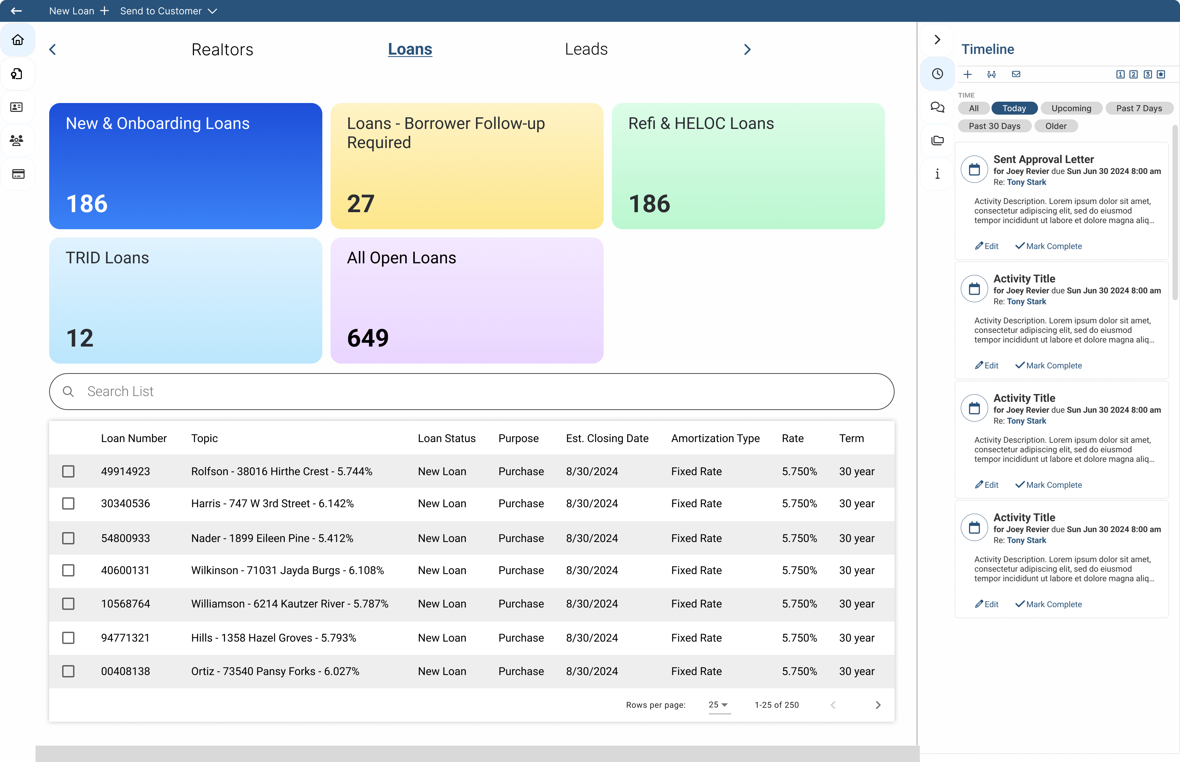1180x762 pixels.
Task: Select checkbox for Nader loan row
Action: pyautogui.click(x=68, y=538)
